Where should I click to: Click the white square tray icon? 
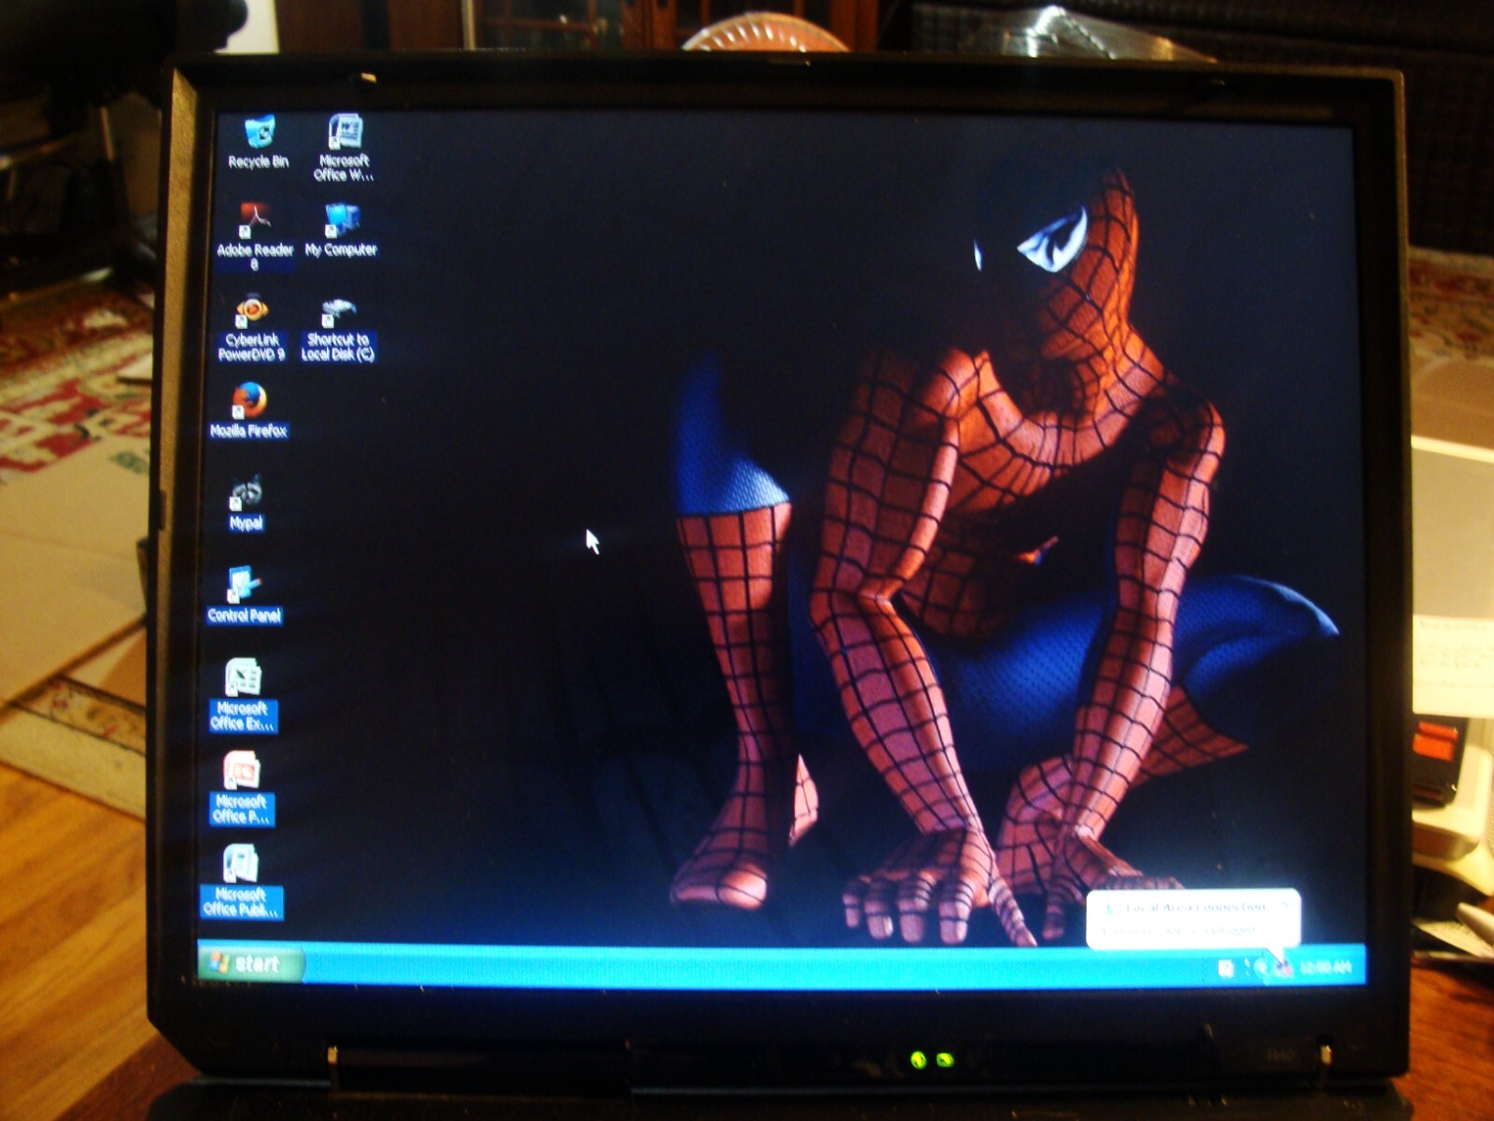pos(1226,968)
